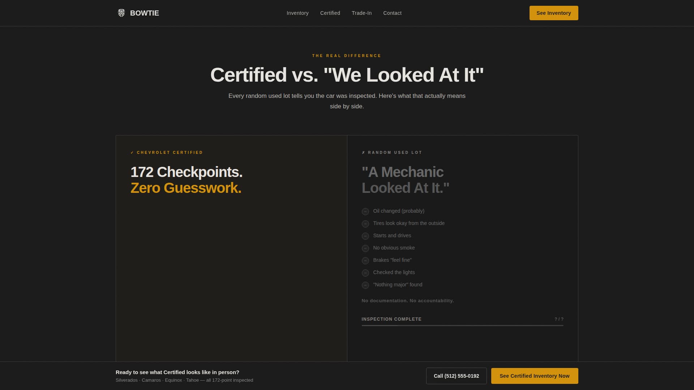This screenshot has height=390, width=694.
Task: Click the dash icon beside Checked the lights
Action: (365, 273)
